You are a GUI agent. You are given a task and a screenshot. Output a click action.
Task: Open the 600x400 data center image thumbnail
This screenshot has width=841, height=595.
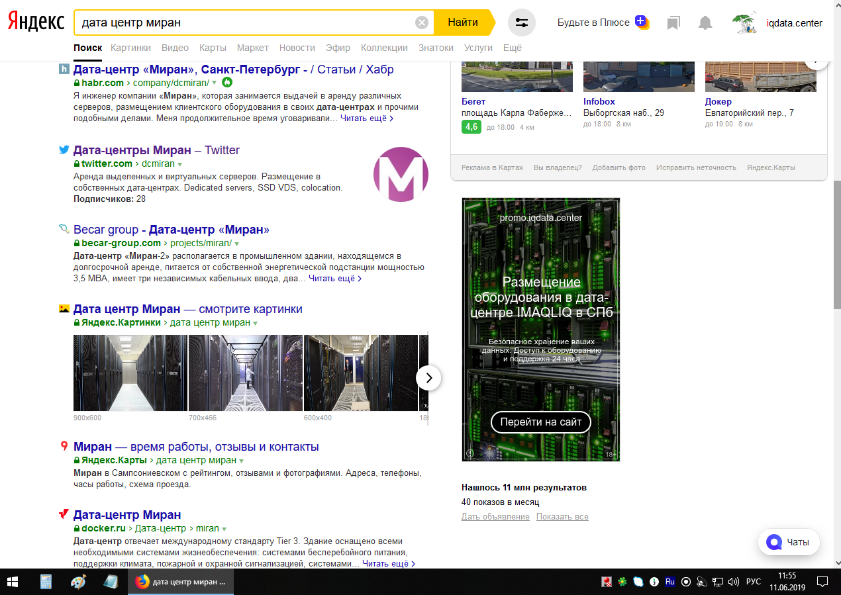coord(361,373)
